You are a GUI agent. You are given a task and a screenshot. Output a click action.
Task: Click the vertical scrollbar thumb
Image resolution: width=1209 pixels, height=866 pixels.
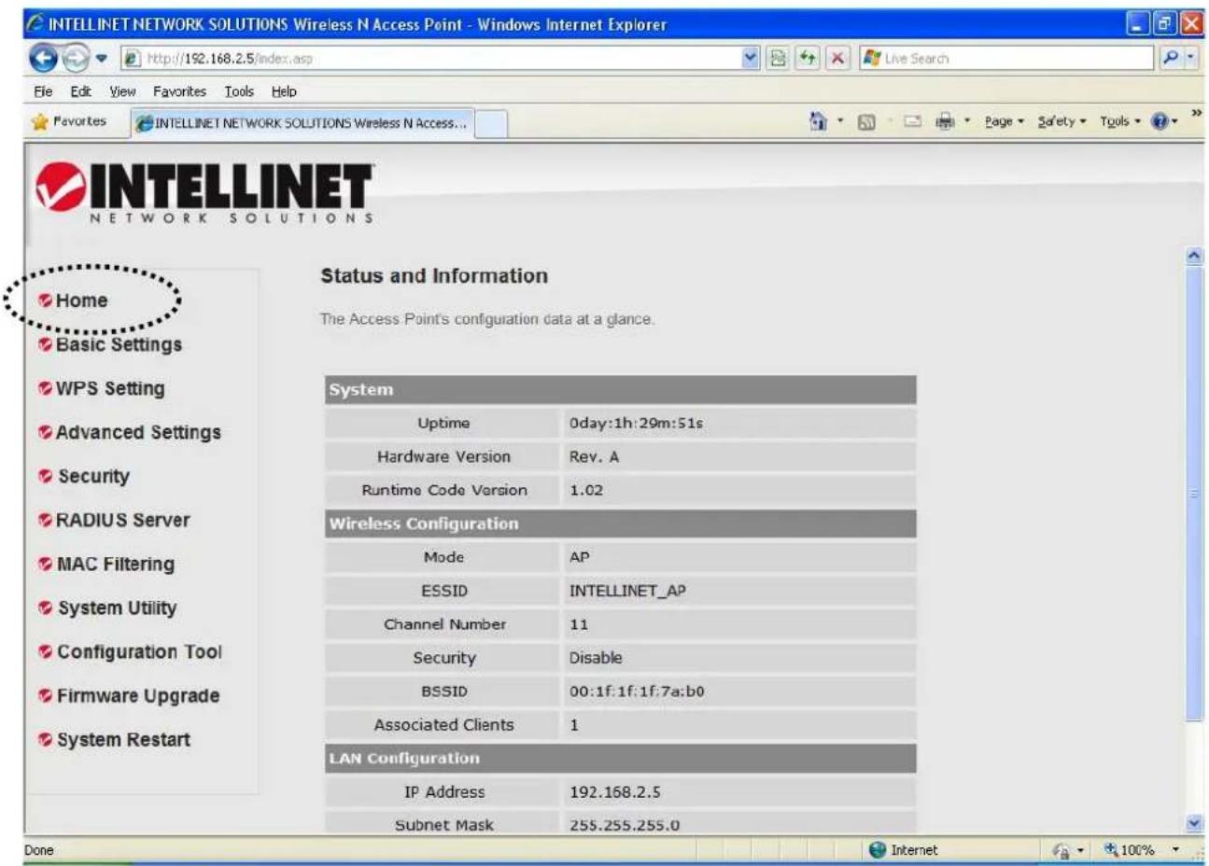(x=1194, y=493)
